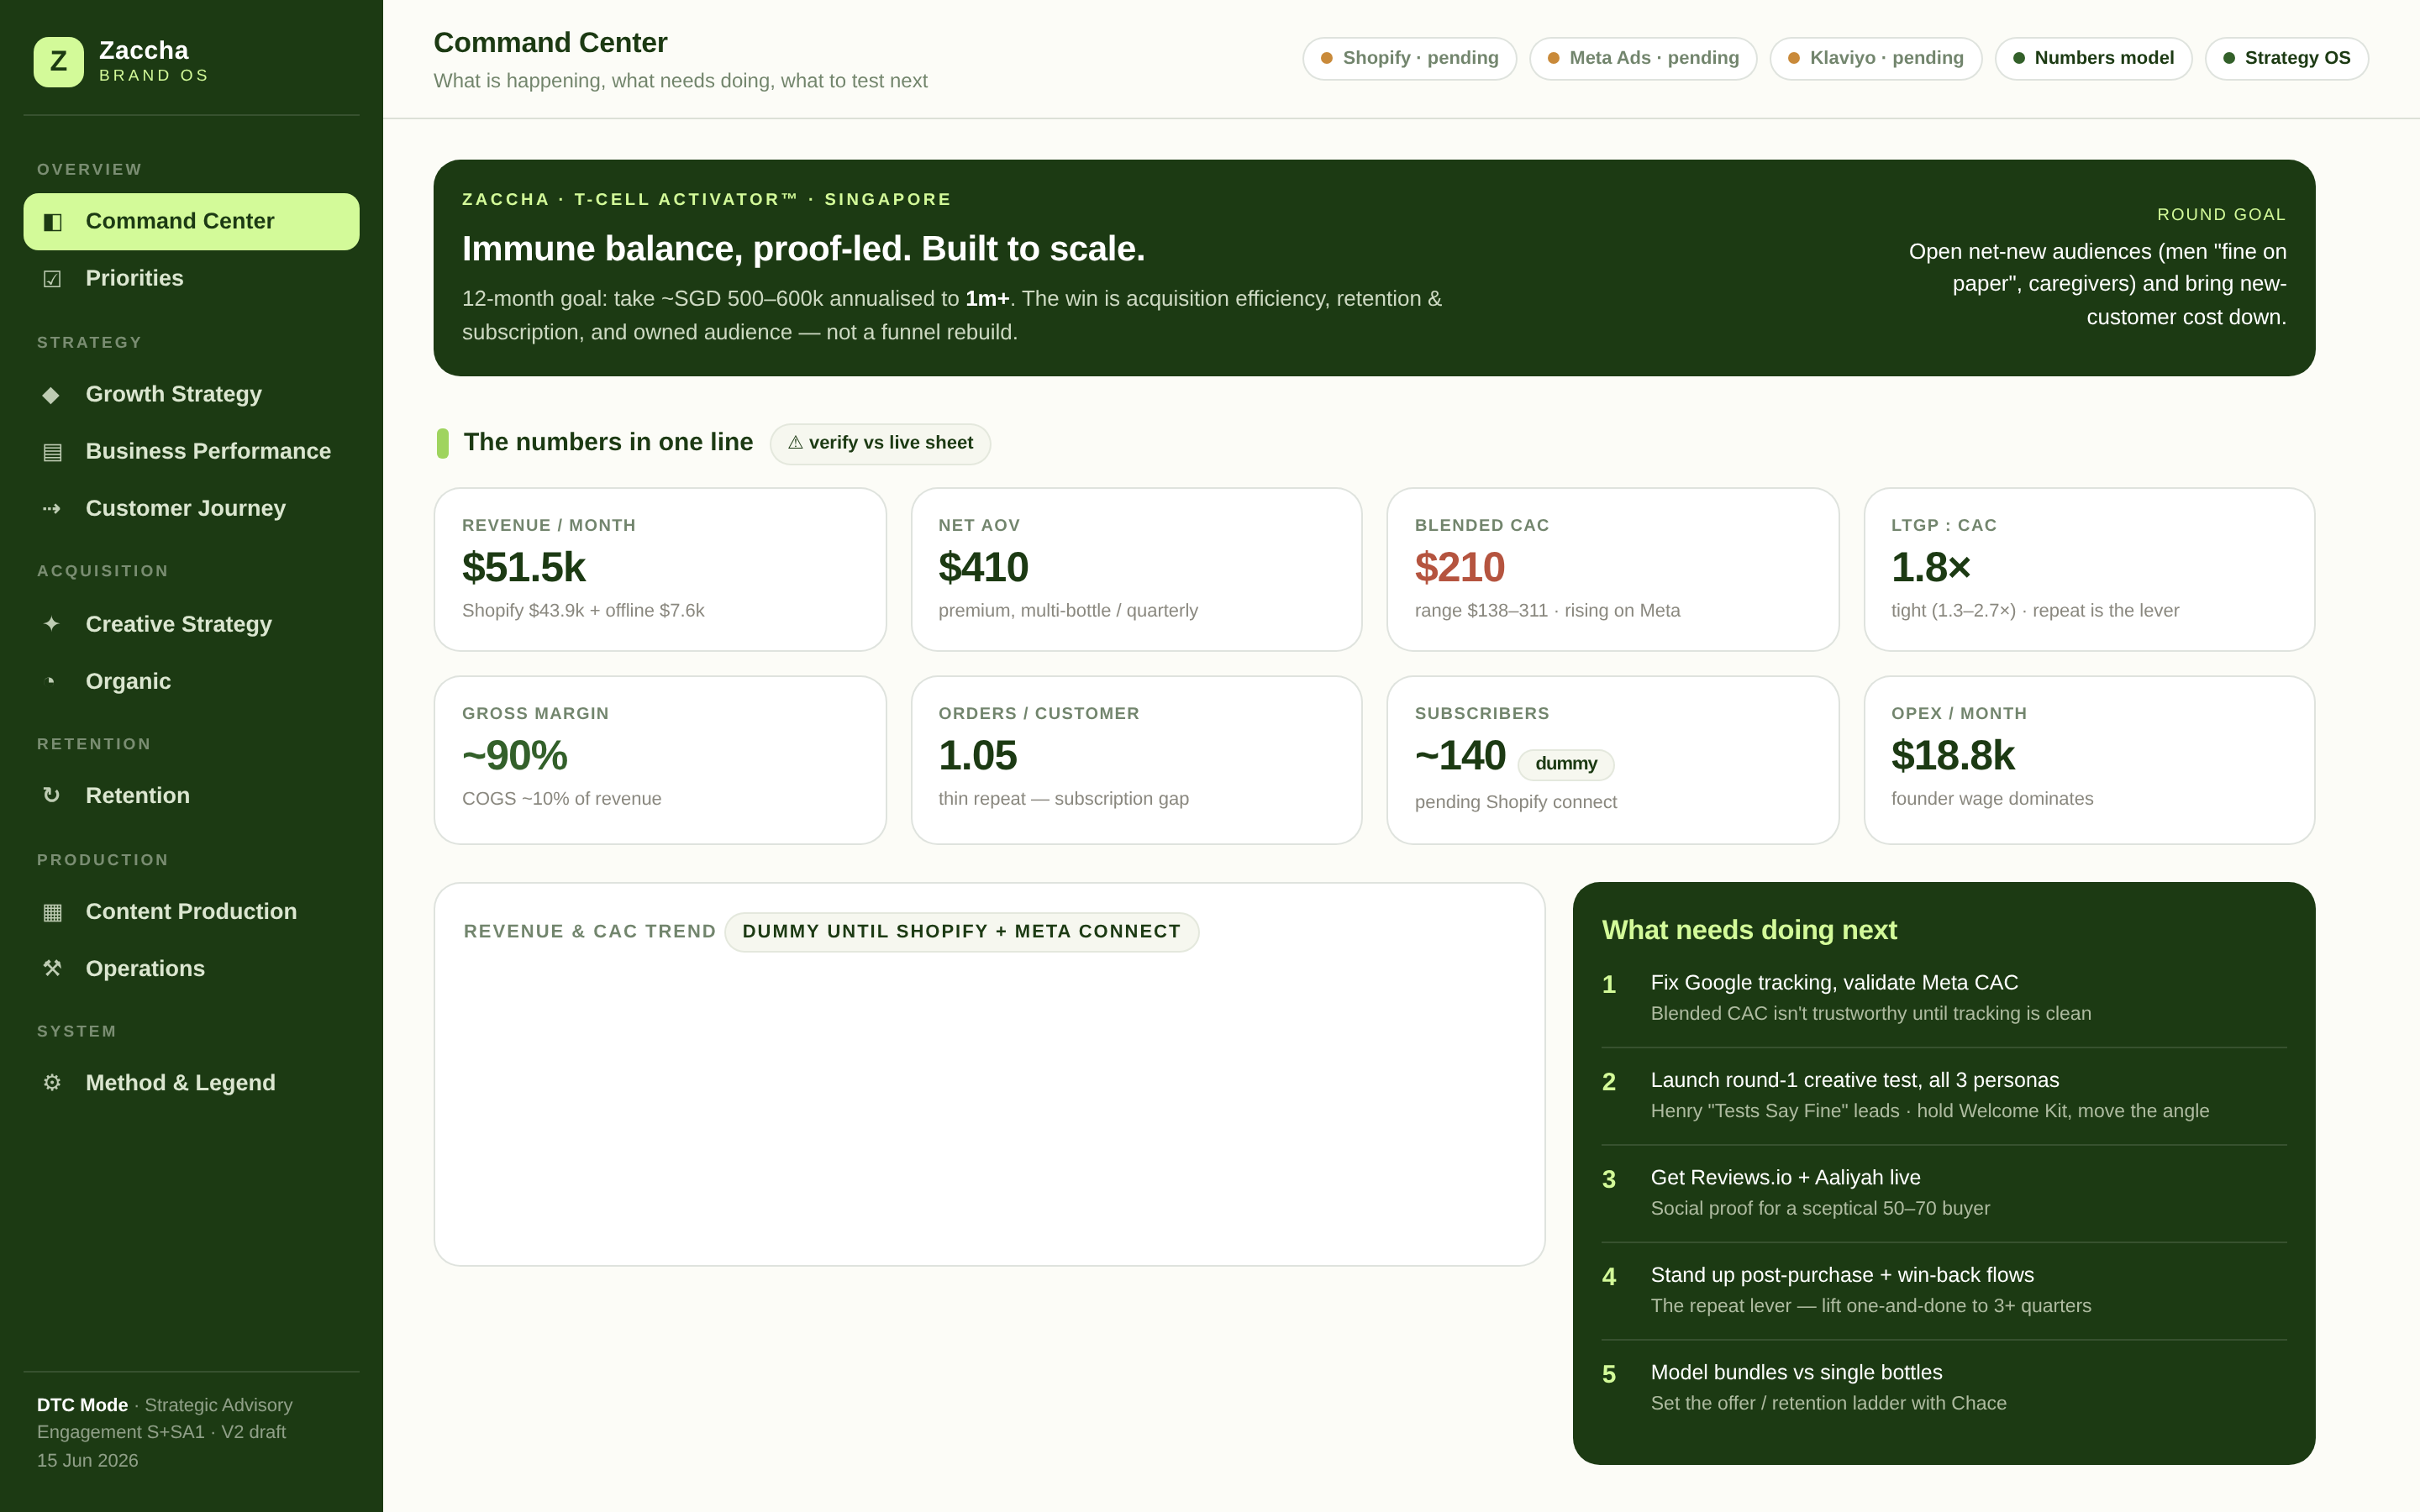The image size is (2420, 1512).
Task: Click the 'pending Shopify connect' note
Action: click(x=1515, y=802)
